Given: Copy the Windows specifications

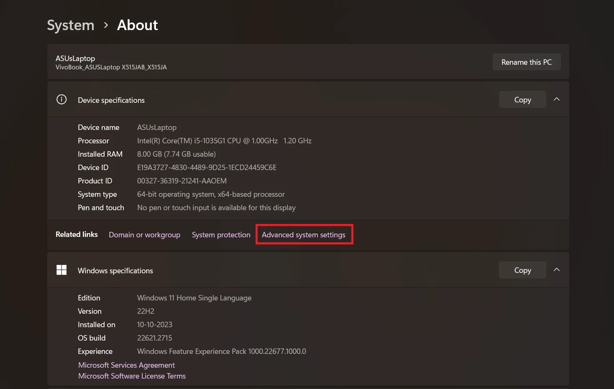Looking at the screenshot, I should pyautogui.click(x=522, y=270).
